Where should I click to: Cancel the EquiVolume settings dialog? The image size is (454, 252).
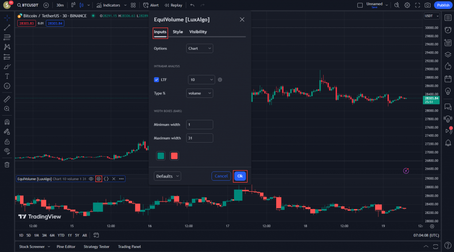pyautogui.click(x=221, y=176)
